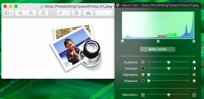Click the Highlights slider knob

coord(149,75)
